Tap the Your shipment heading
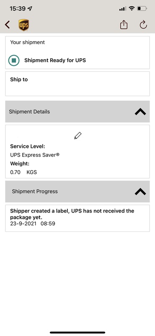The image size is (155, 336). pyautogui.click(x=27, y=42)
